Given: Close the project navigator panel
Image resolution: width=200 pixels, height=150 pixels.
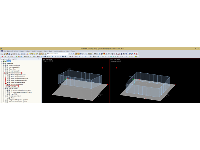Looking at the screenshot, I should click(x=41, y=59).
